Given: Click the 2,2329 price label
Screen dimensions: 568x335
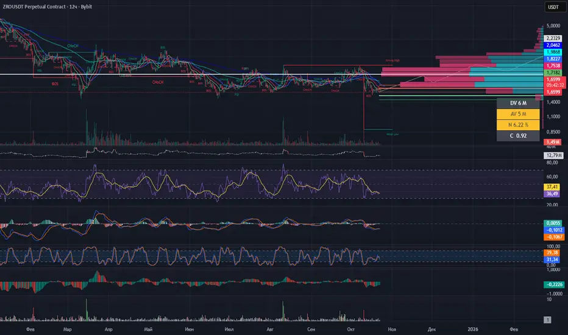Looking at the screenshot, I should click(553, 38).
